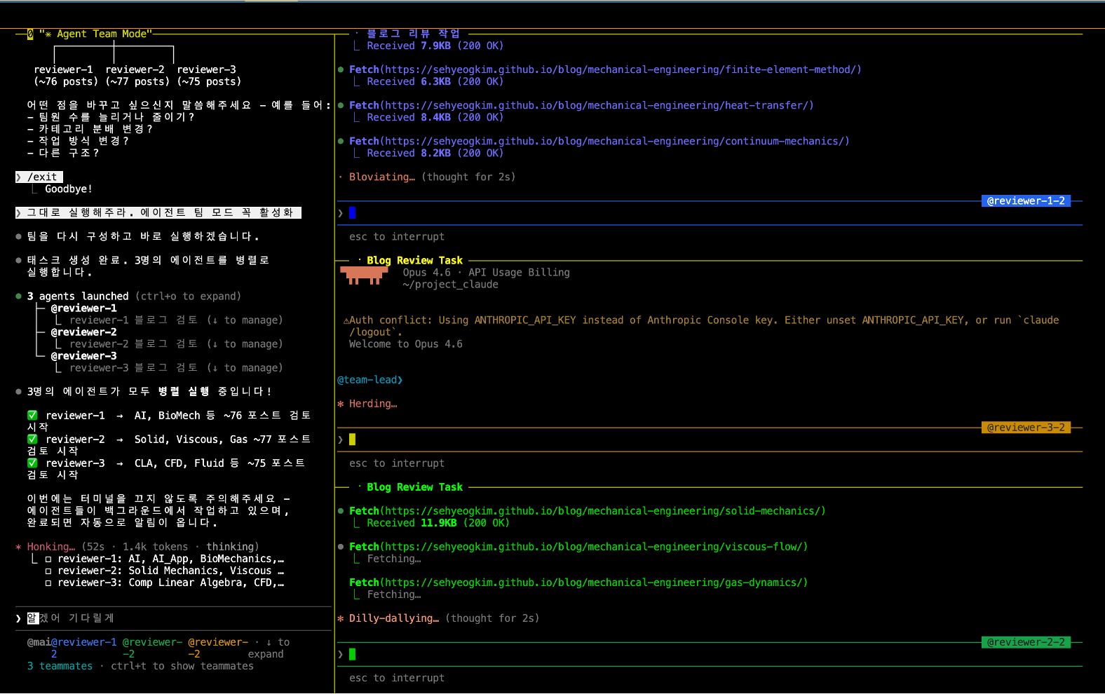Click 'ctrl+t to show teammates' hint
Viewport: 1105px width, 694px height.
[x=182, y=666]
